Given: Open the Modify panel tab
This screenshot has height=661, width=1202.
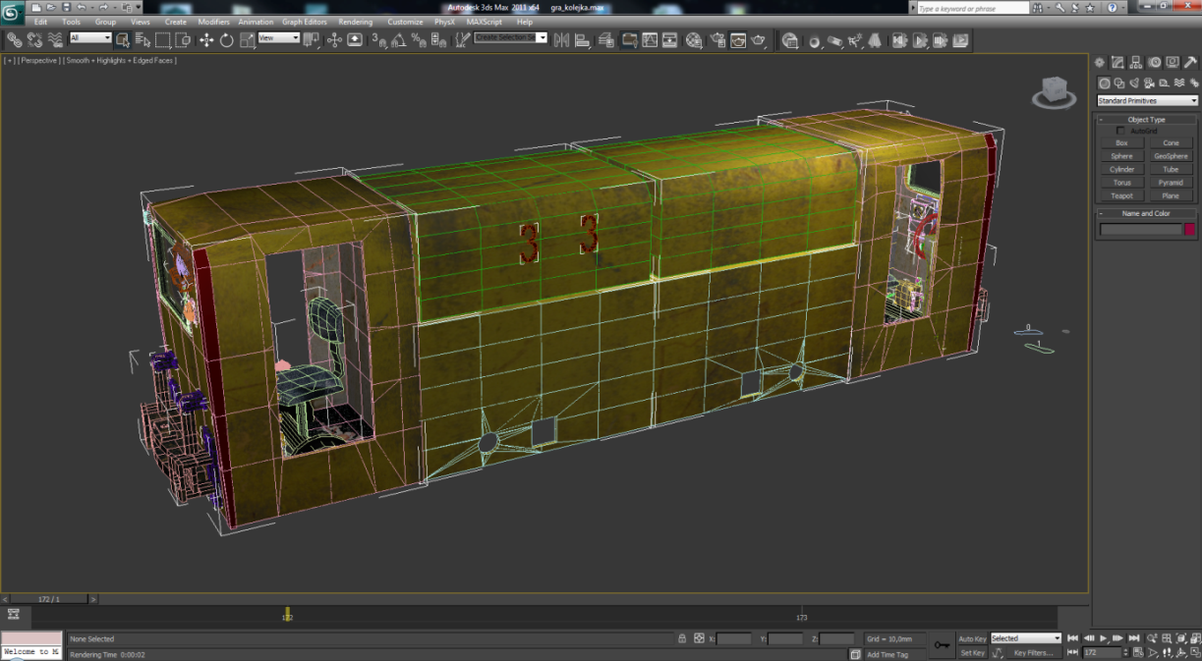Looking at the screenshot, I should click(x=1117, y=63).
